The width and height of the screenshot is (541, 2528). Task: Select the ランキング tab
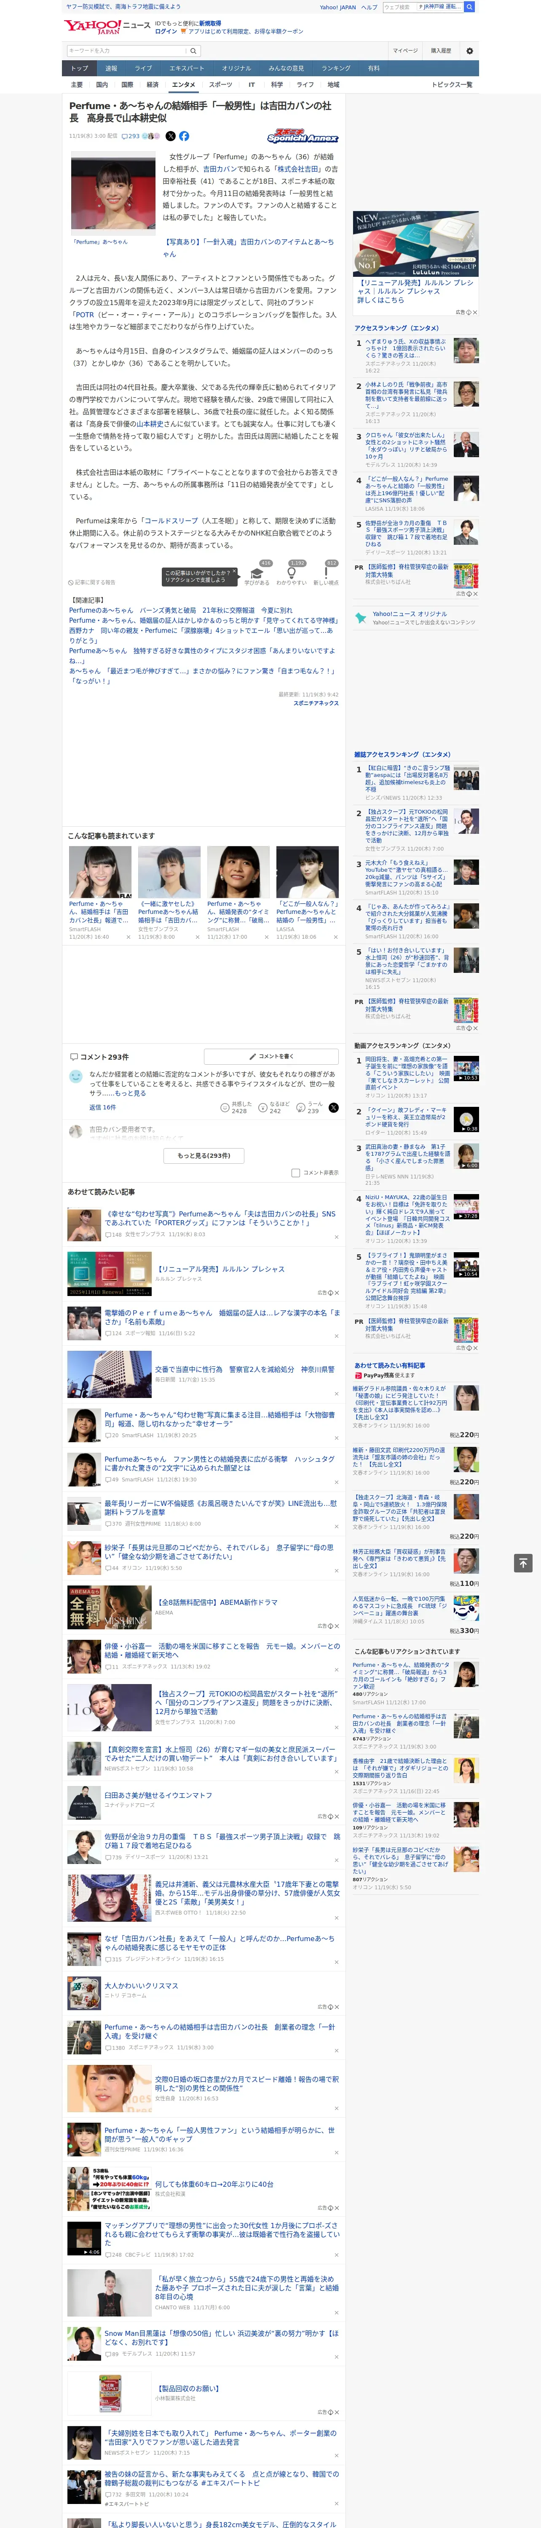click(x=336, y=69)
